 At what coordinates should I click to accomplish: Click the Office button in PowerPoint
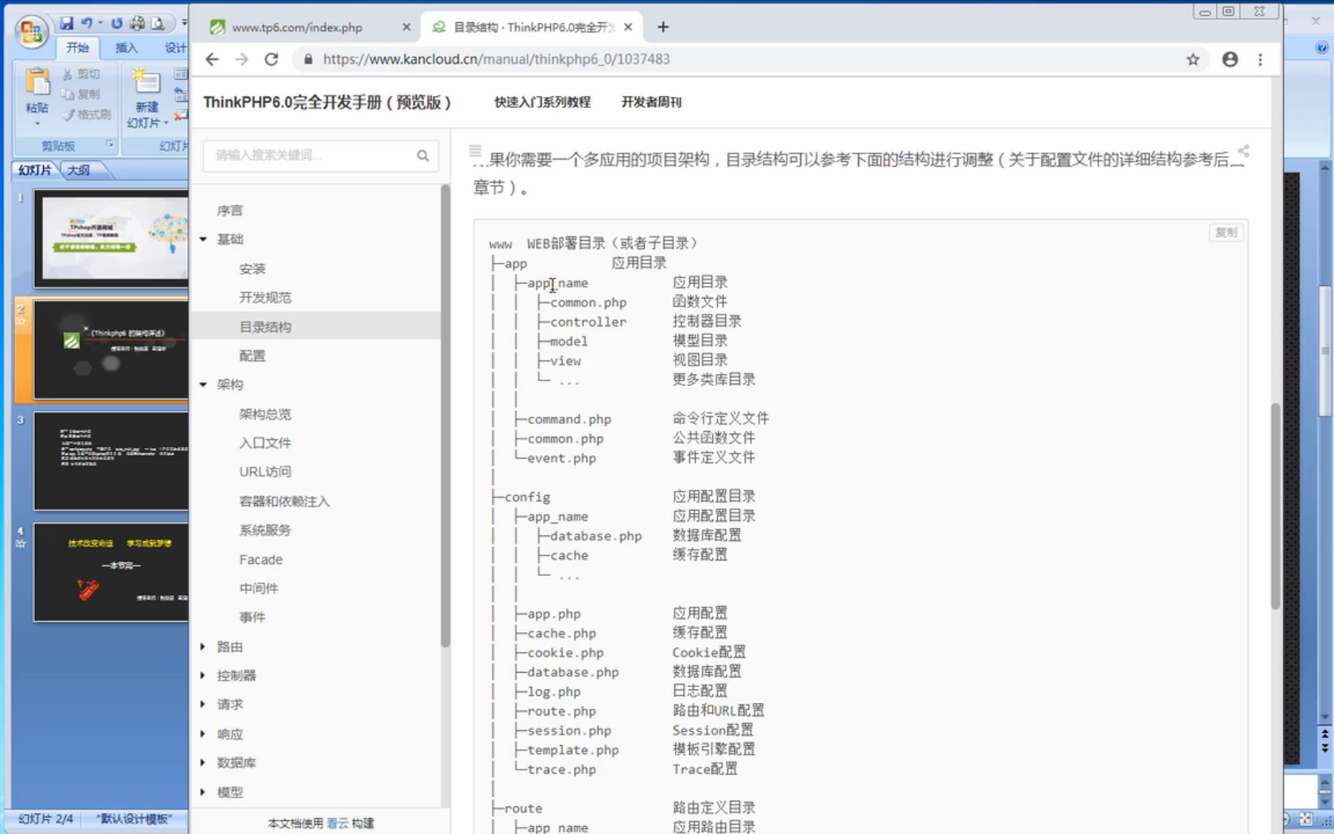[31, 32]
